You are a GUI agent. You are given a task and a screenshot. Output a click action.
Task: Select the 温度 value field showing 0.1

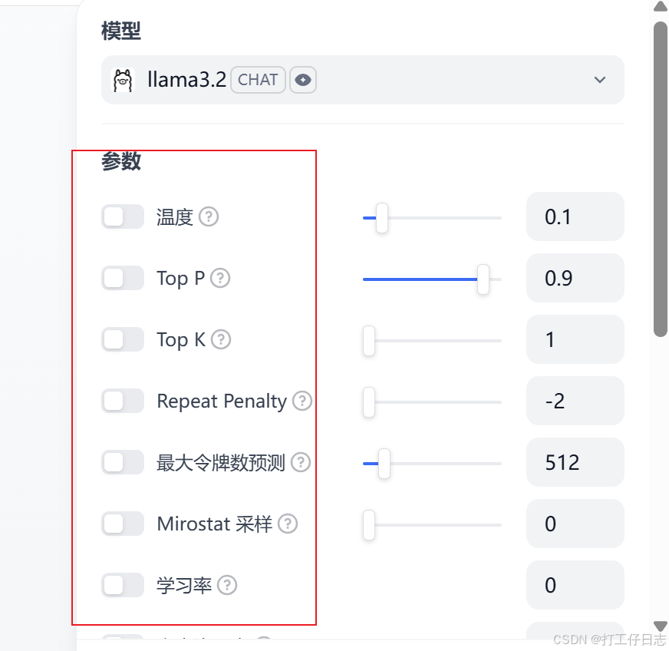tap(575, 216)
